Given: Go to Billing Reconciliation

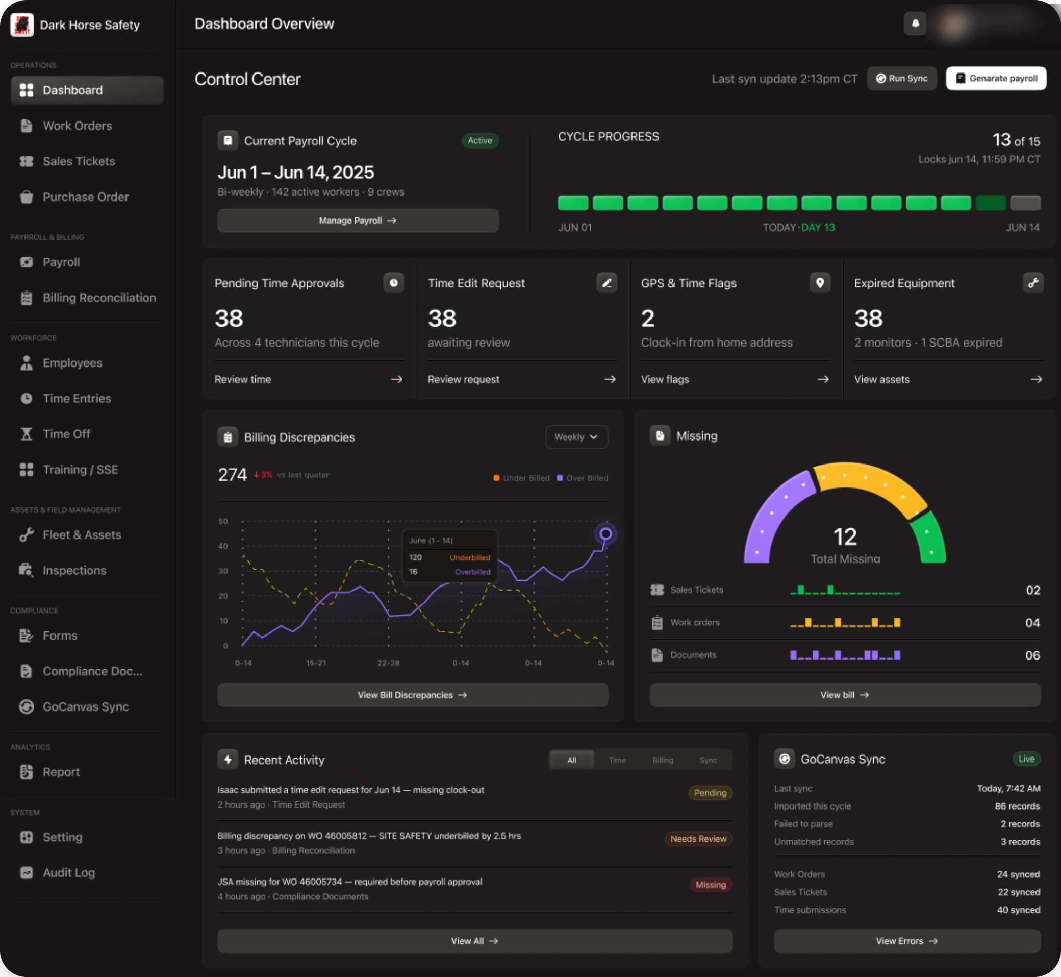Looking at the screenshot, I should [x=87, y=298].
